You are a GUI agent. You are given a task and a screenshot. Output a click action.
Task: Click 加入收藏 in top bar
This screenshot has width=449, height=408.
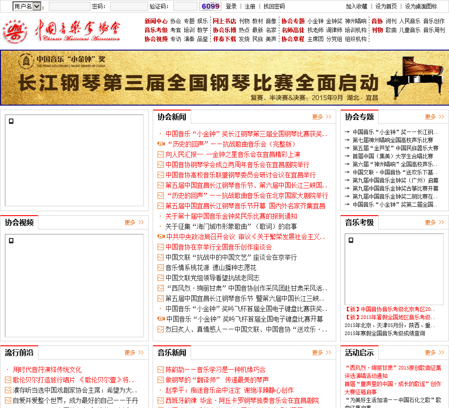click(356, 6)
